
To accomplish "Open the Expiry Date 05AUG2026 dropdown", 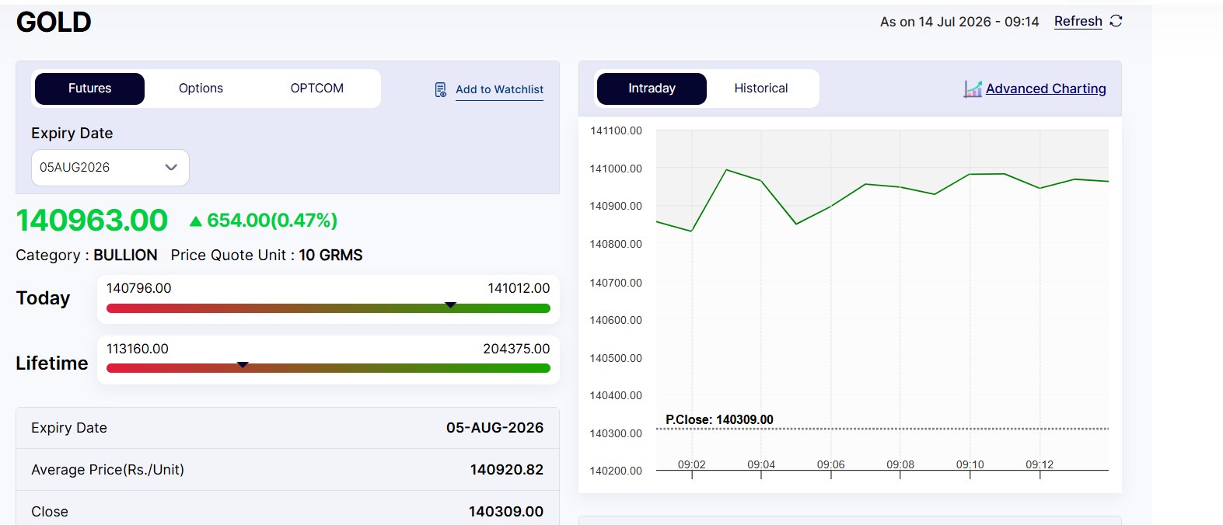I will click(110, 168).
